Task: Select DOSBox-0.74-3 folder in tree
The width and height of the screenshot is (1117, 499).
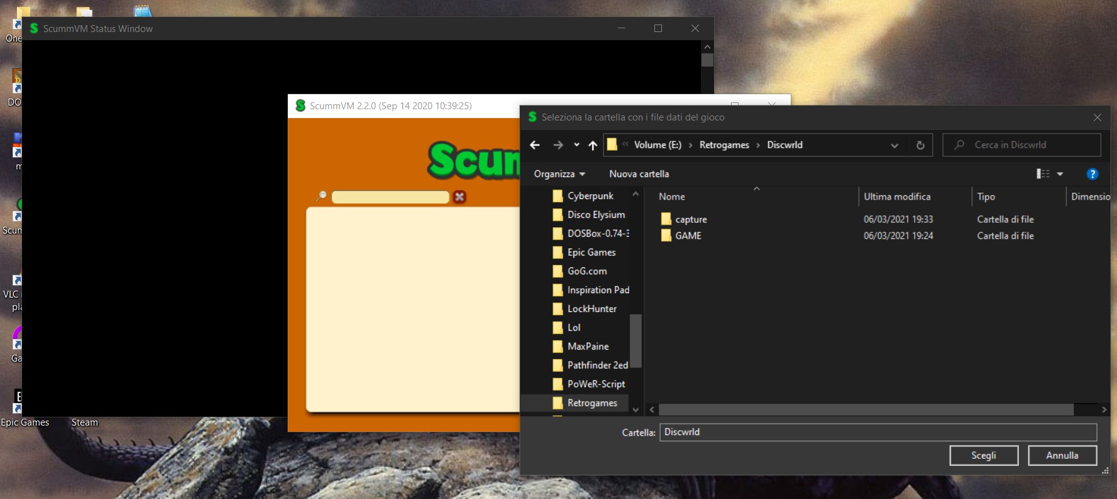Action: [x=591, y=233]
